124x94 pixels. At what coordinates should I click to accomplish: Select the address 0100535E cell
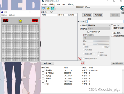(x=68, y=70)
